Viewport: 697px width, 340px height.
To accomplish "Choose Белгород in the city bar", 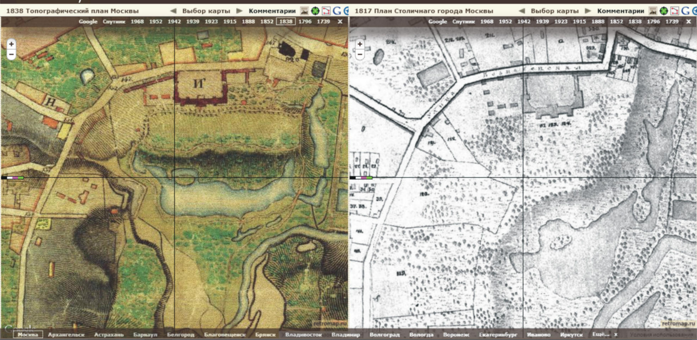I will [x=181, y=334].
